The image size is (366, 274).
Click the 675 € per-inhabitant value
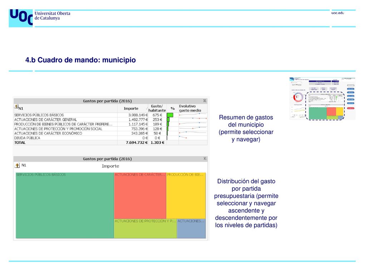coord(157,115)
